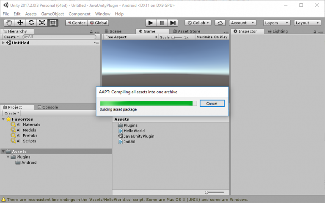Viewport: 325px width, 203px height.
Task: Switch to the Lighting tab
Action: click(278, 31)
